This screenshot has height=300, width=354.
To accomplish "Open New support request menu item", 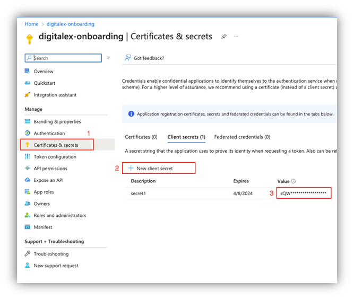I will click(56, 266).
